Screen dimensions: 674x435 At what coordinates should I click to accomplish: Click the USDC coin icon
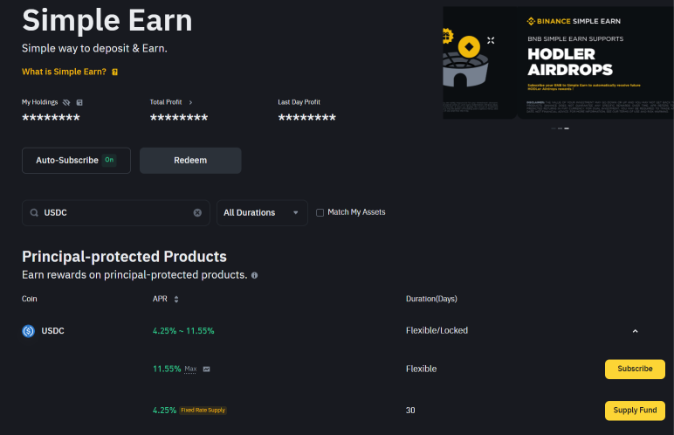[x=28, y=331]
